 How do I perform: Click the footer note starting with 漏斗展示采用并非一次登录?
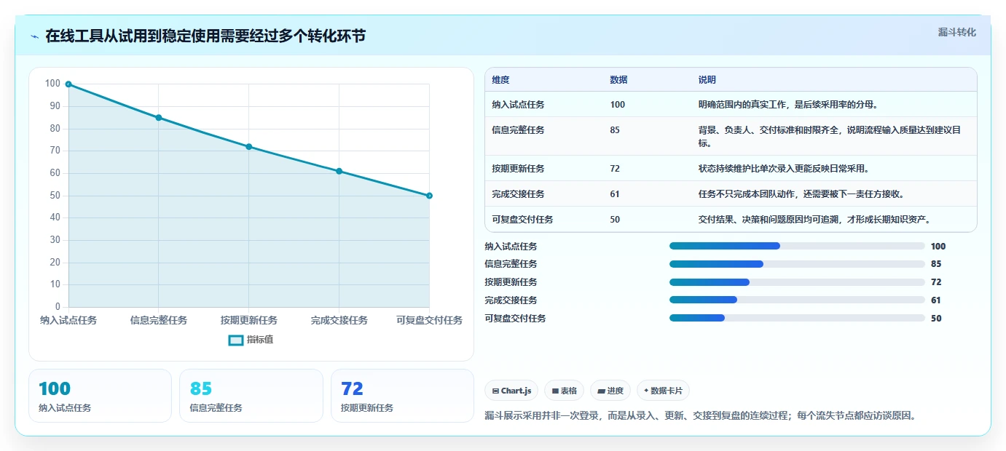pos(699,416)
